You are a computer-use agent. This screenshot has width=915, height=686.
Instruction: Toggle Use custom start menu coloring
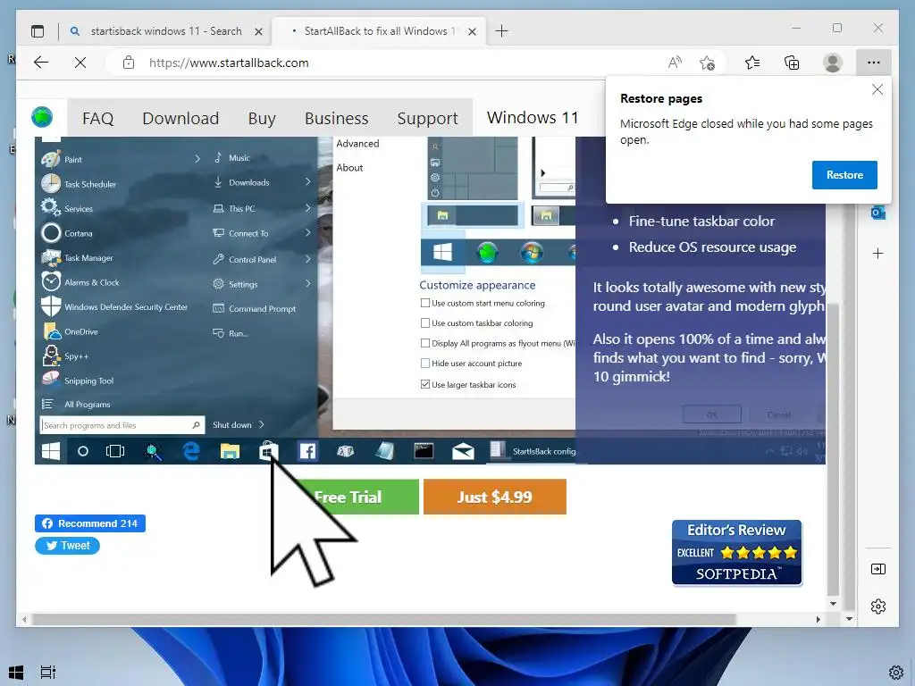click(425, 303)
